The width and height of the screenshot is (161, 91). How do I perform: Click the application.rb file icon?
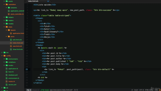tap(7, 69)
